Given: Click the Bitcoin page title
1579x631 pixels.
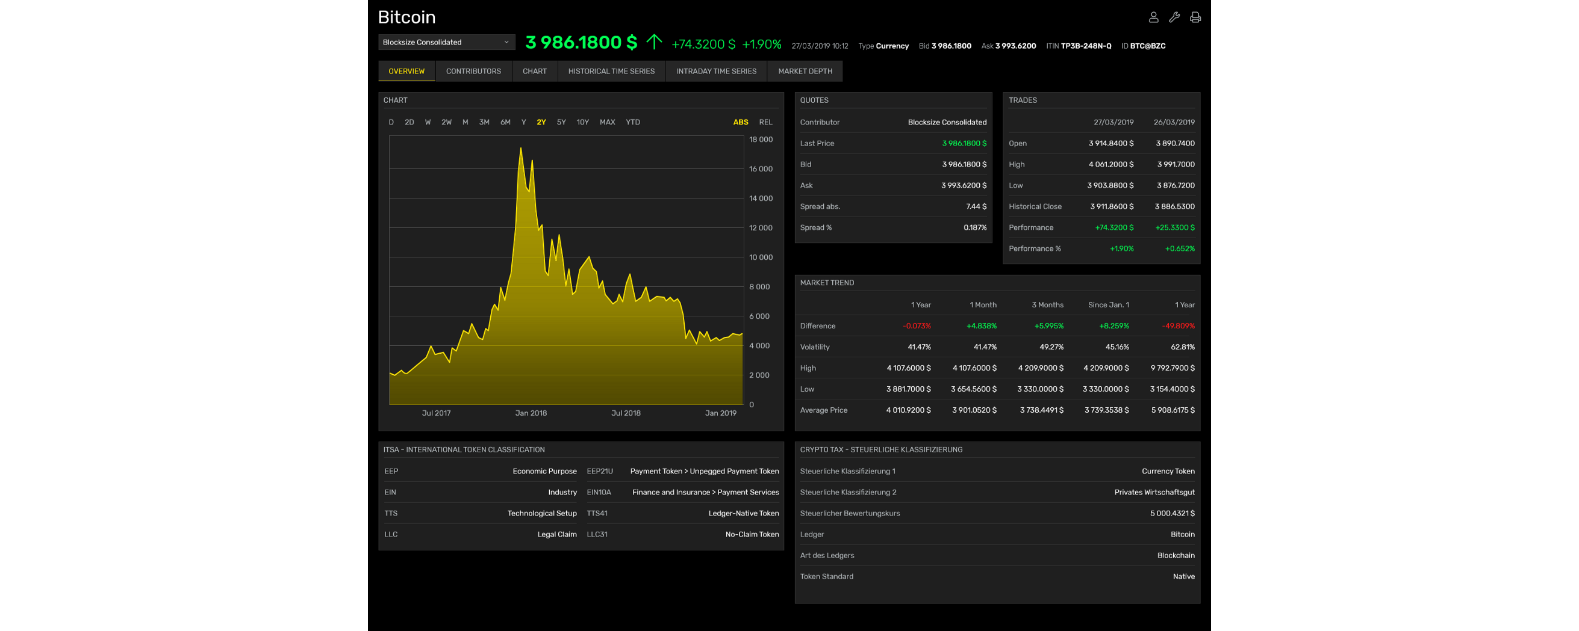Looking at the screenshot, I should 406,17.
